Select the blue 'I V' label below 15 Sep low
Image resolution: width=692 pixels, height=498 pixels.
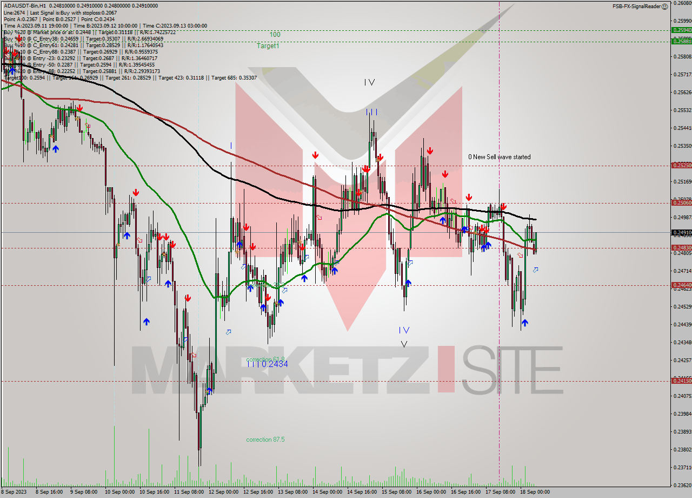(404, 330)
